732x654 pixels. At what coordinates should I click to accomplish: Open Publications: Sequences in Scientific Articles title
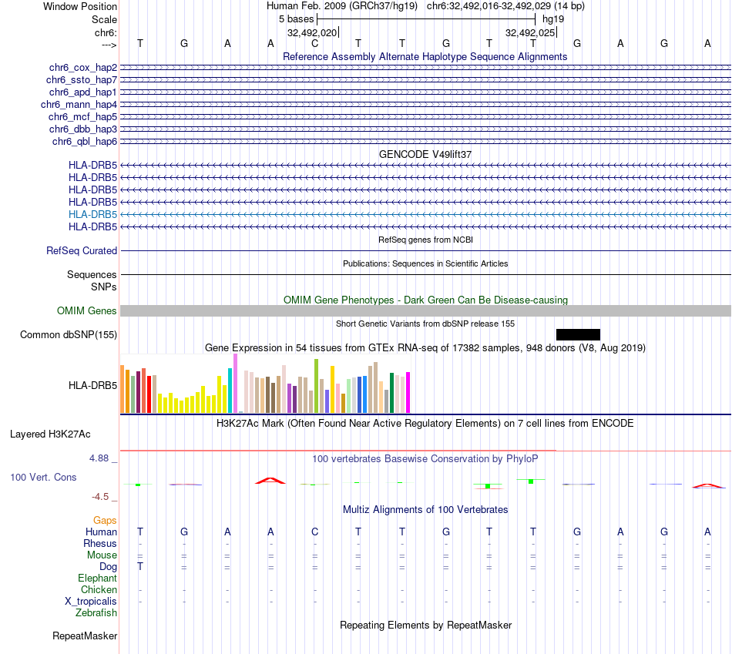(x=425, y=263)
